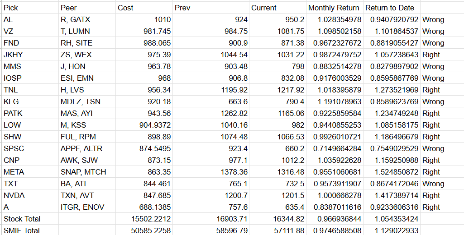Click the 'FND' pick cell
Image resolution: width=464 pixels, height=235 pixels.
(x=30, y=43)
